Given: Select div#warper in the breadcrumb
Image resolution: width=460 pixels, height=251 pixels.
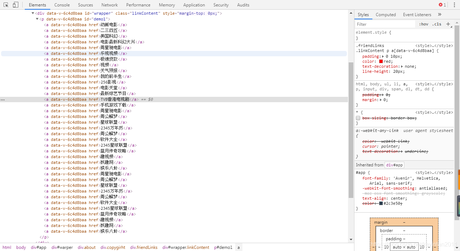Looking at the screenshot, I should (x=62, y=247).
